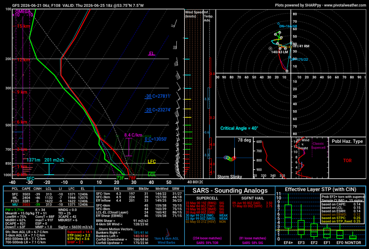Select the 12 km height marker
This screenshot has height=249, width=369.
coord(23,60)
